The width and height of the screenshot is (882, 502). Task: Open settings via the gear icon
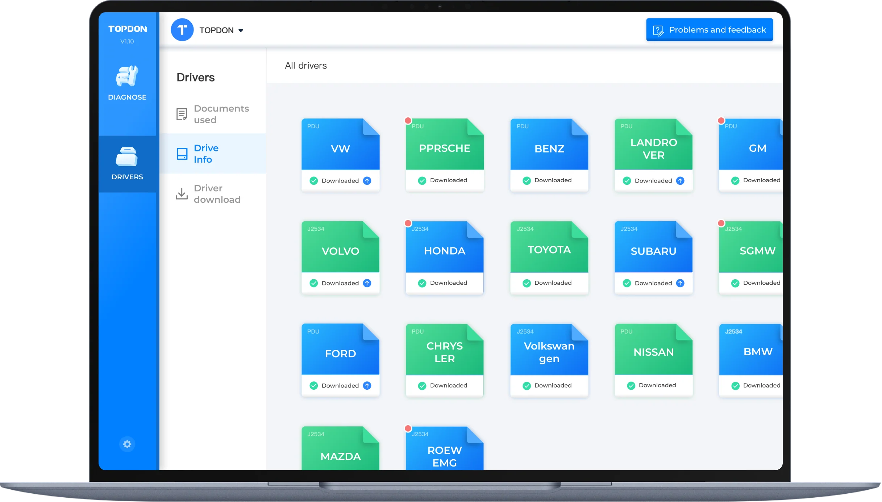(127, 444)
